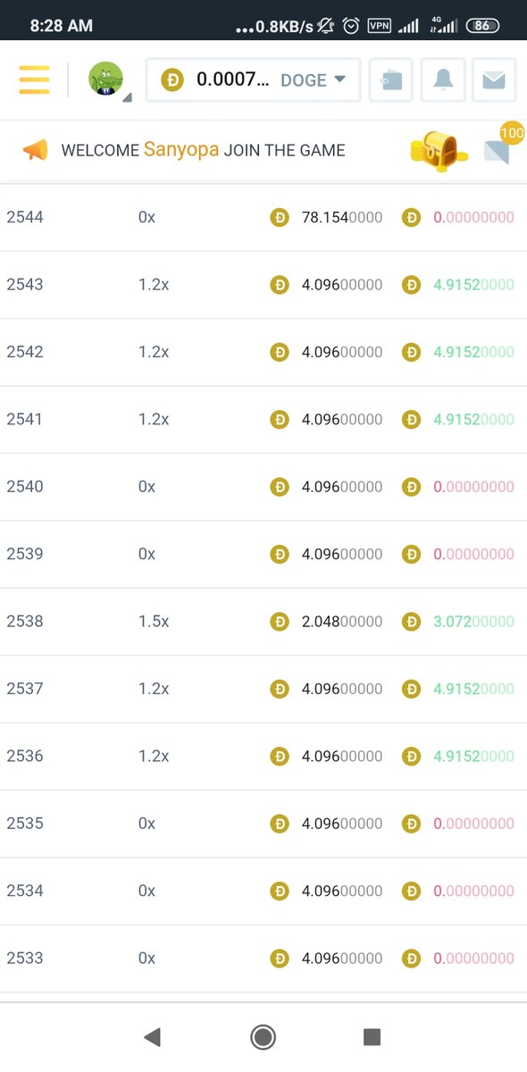This screenshot has height=1072, width=527.
Task: Tap the Android back navigation button
Action: point(152,1037)
